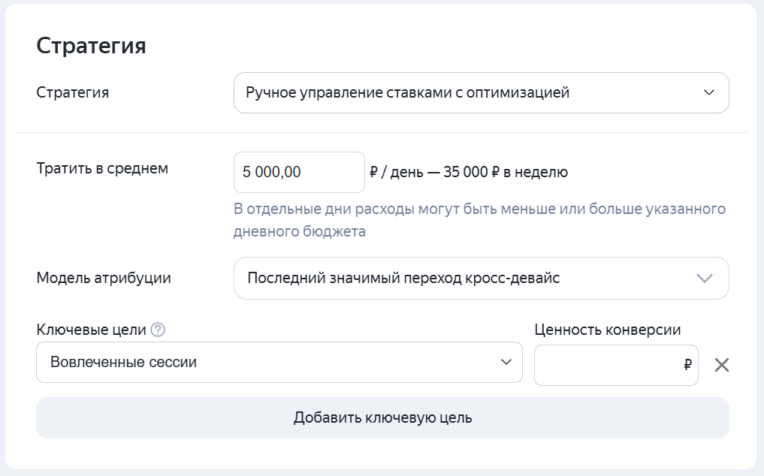The image size is (764, 476).
Task: Click the Ценность конверсии input field
Action: click(616, 365)
